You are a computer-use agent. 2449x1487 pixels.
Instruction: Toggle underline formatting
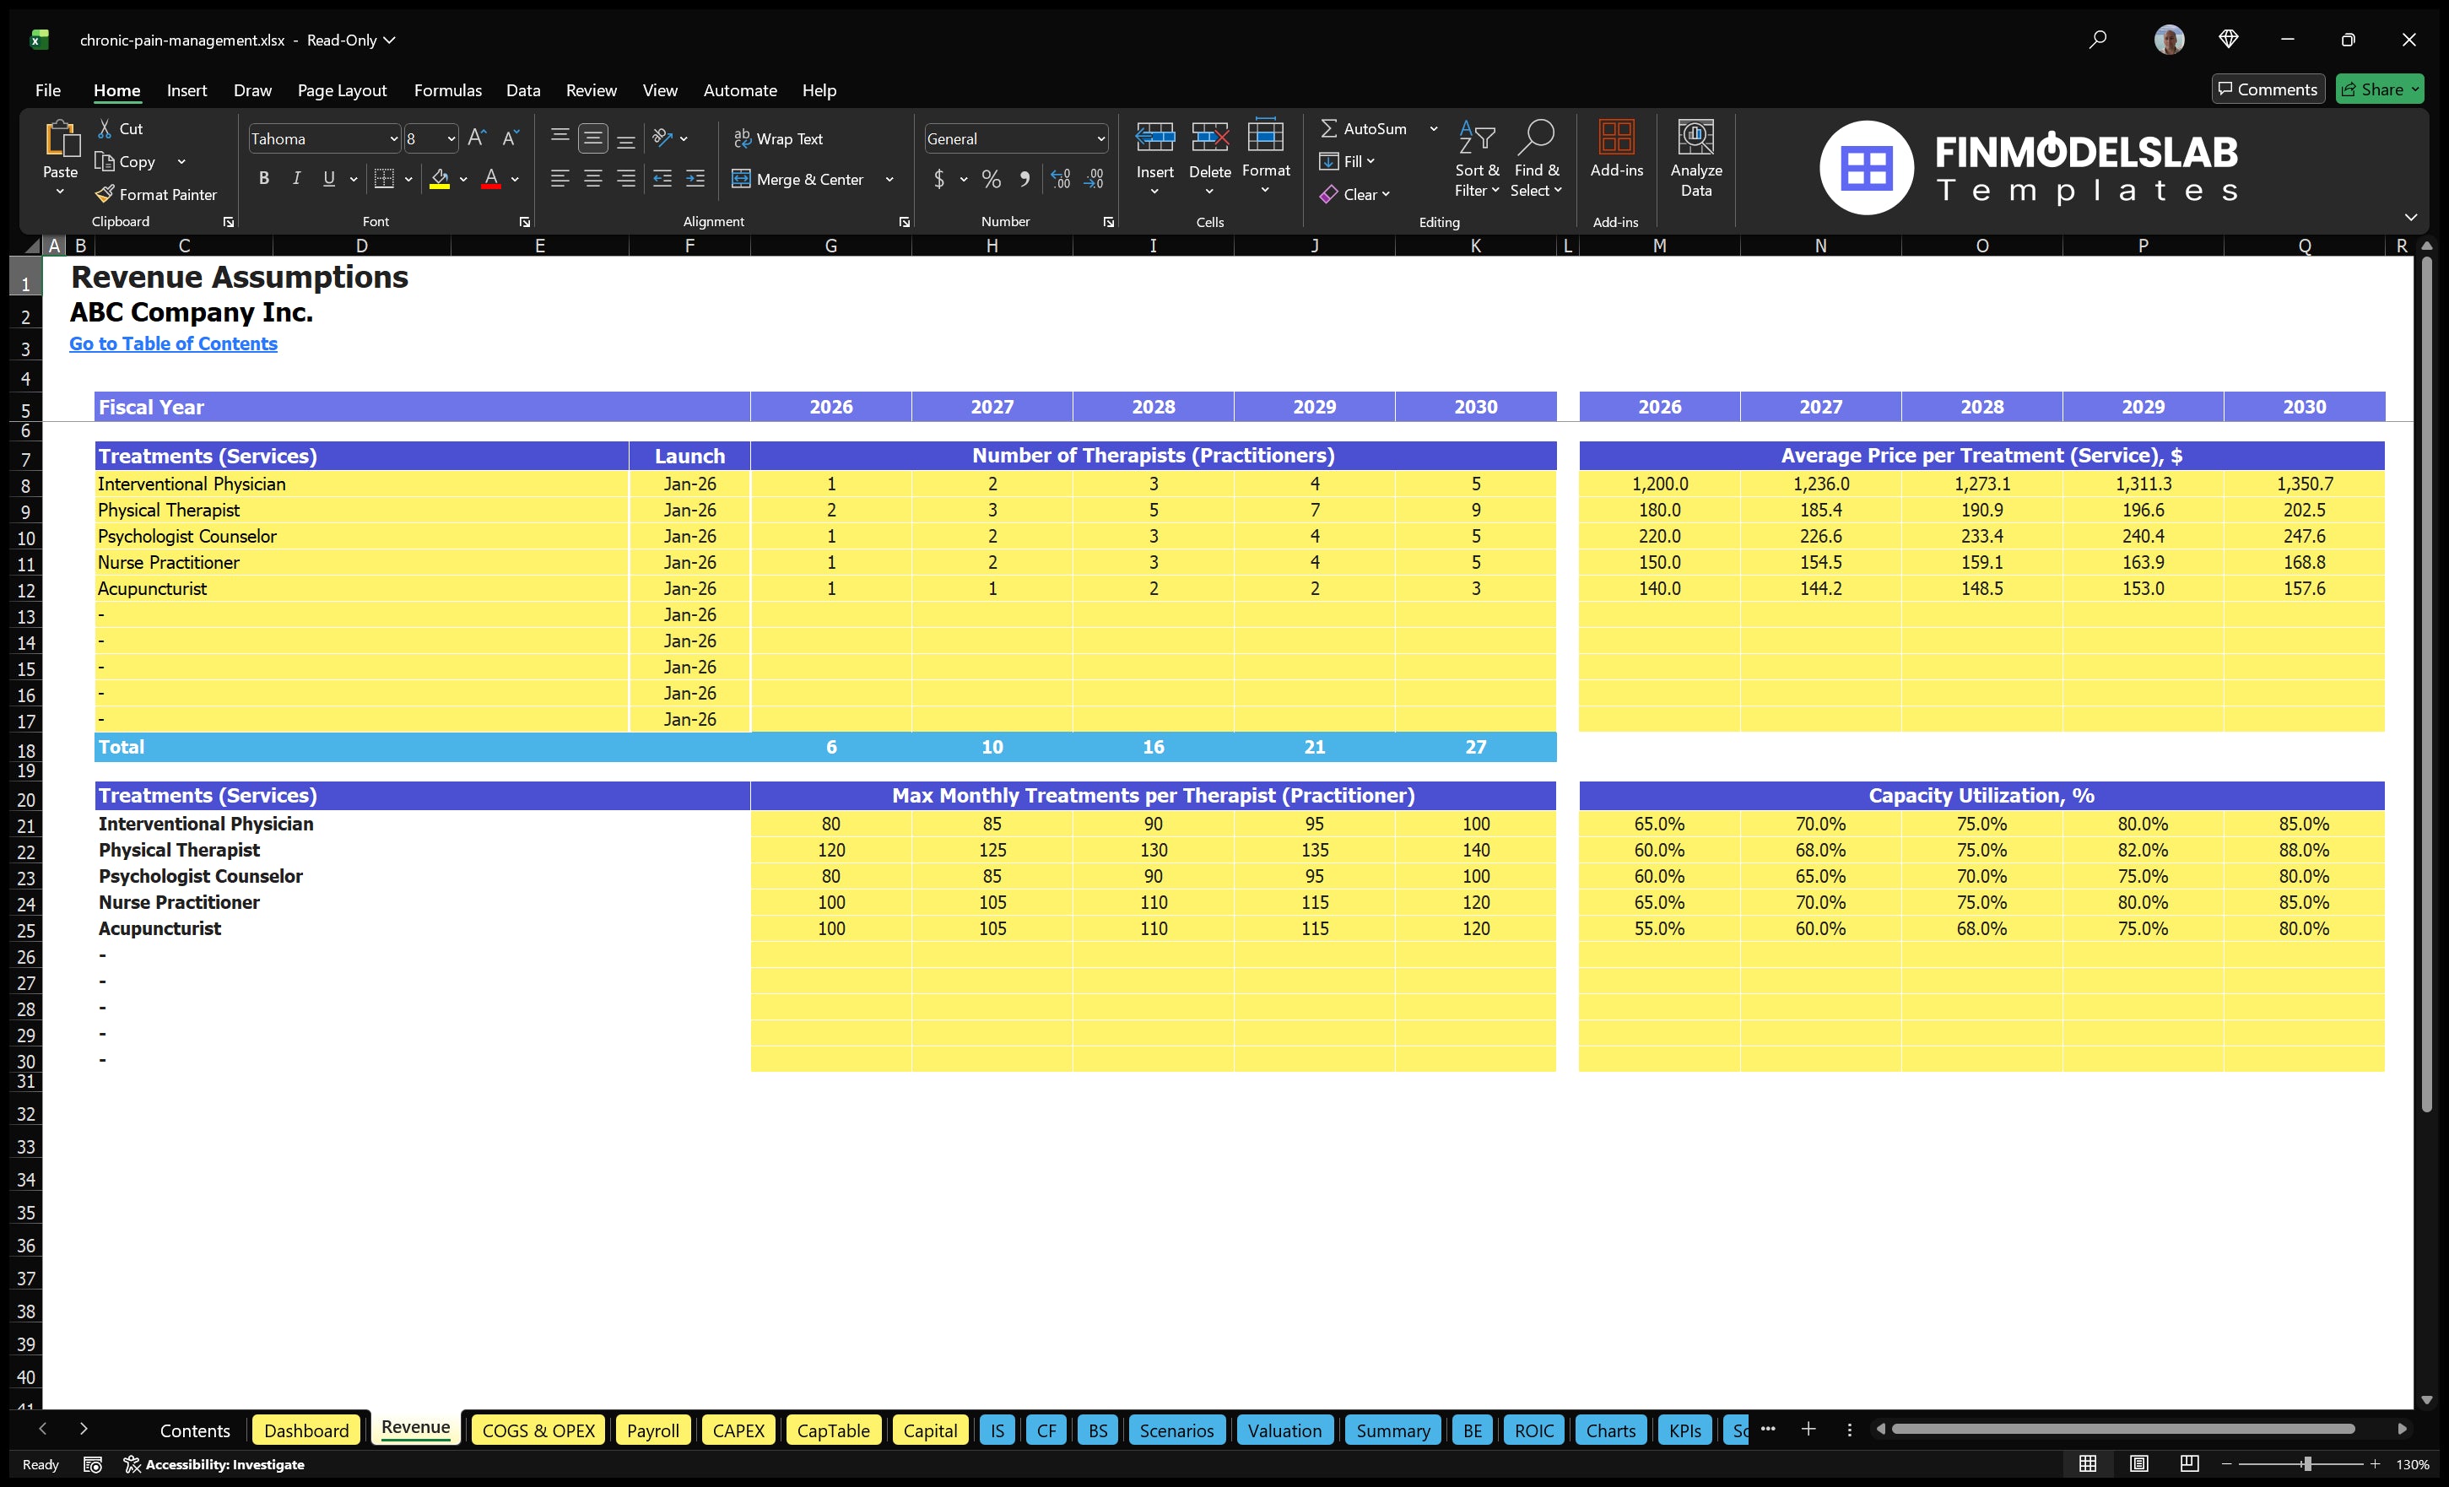point(328,179)
